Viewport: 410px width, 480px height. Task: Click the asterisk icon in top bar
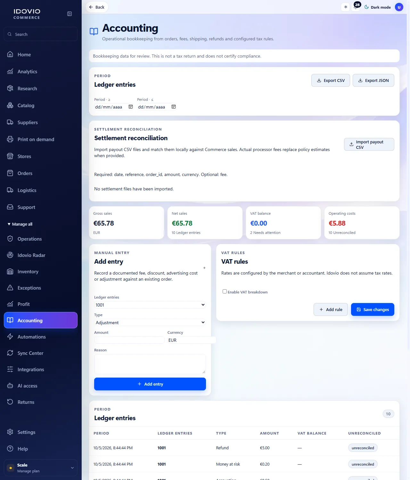point(346,7)
